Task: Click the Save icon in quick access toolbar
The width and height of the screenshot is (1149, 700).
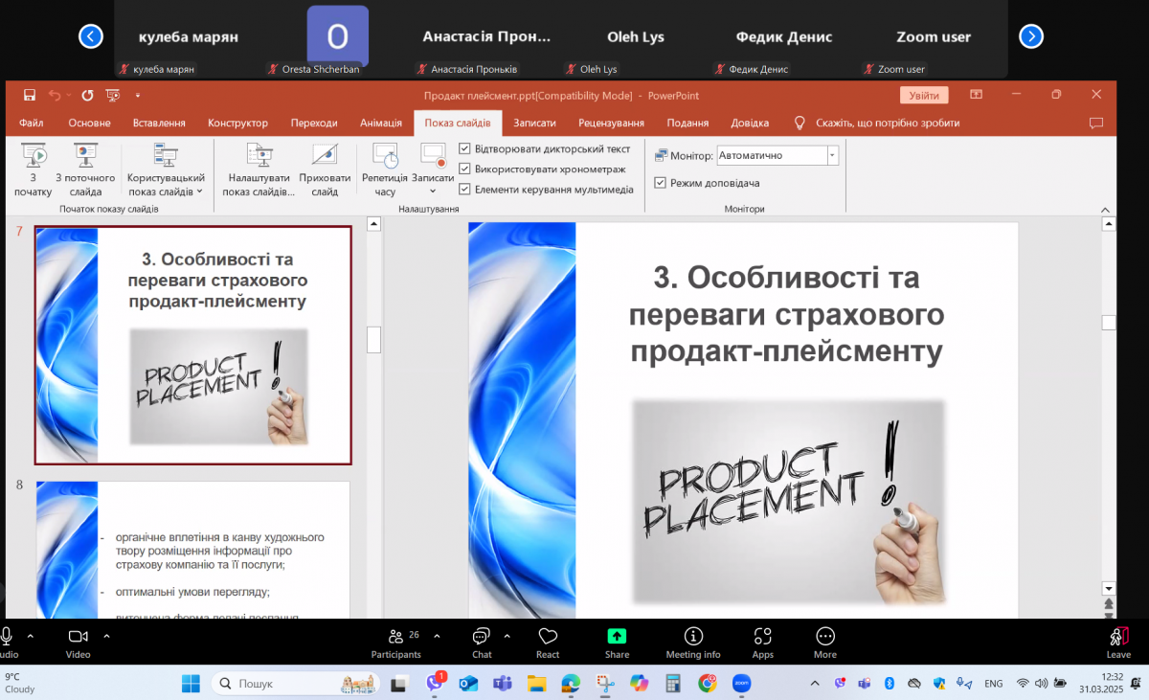Action: click(30, 95)
